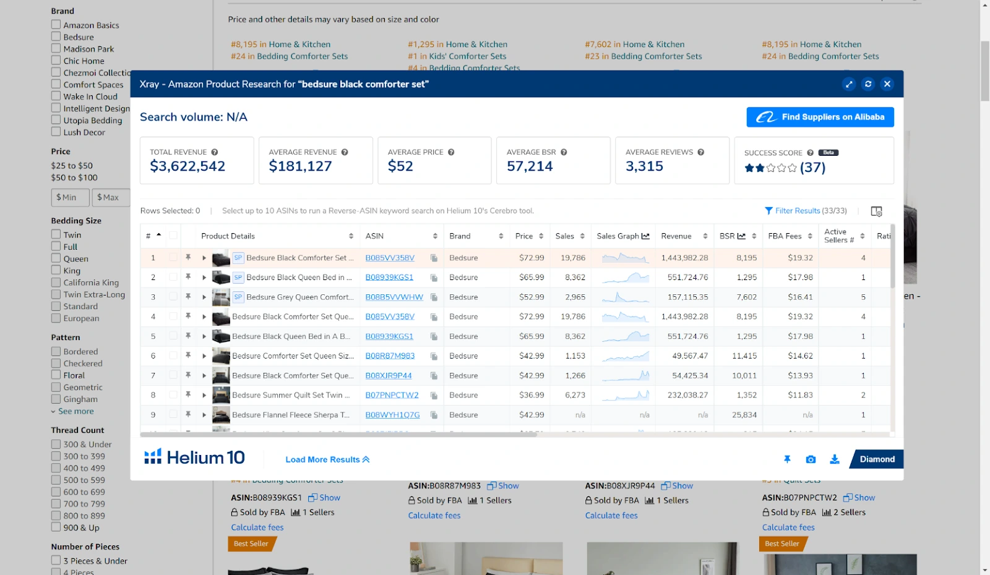Click the refresh icon in Xray header

[868, 84]
